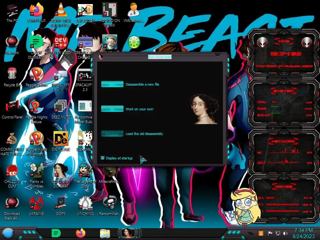Viewport: 320px width, 240px height.
Task: Open the Action Center flag tray icon
Action: (x=270, y=233)
